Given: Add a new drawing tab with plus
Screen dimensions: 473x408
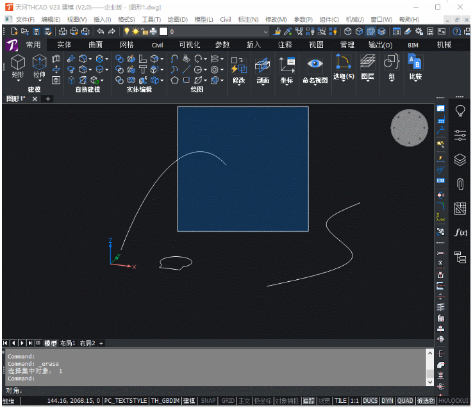Looking at the screenshot, I should click(48, 99).
